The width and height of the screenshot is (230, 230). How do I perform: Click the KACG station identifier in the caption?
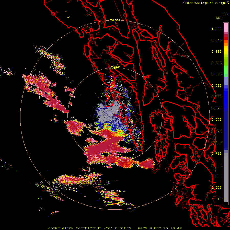click(143, 228)
